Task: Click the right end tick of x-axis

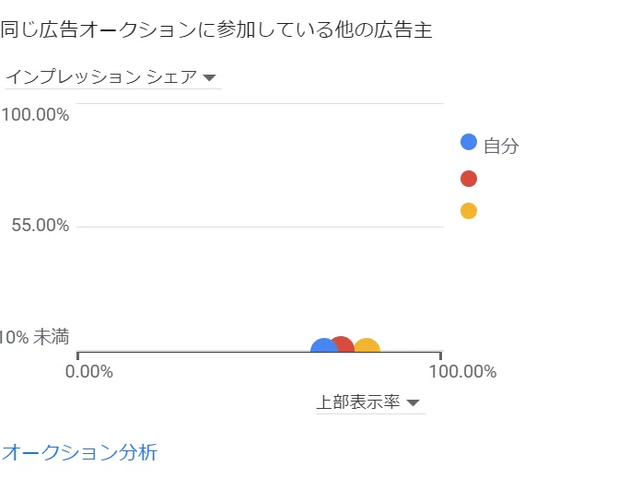Action: 440,355
